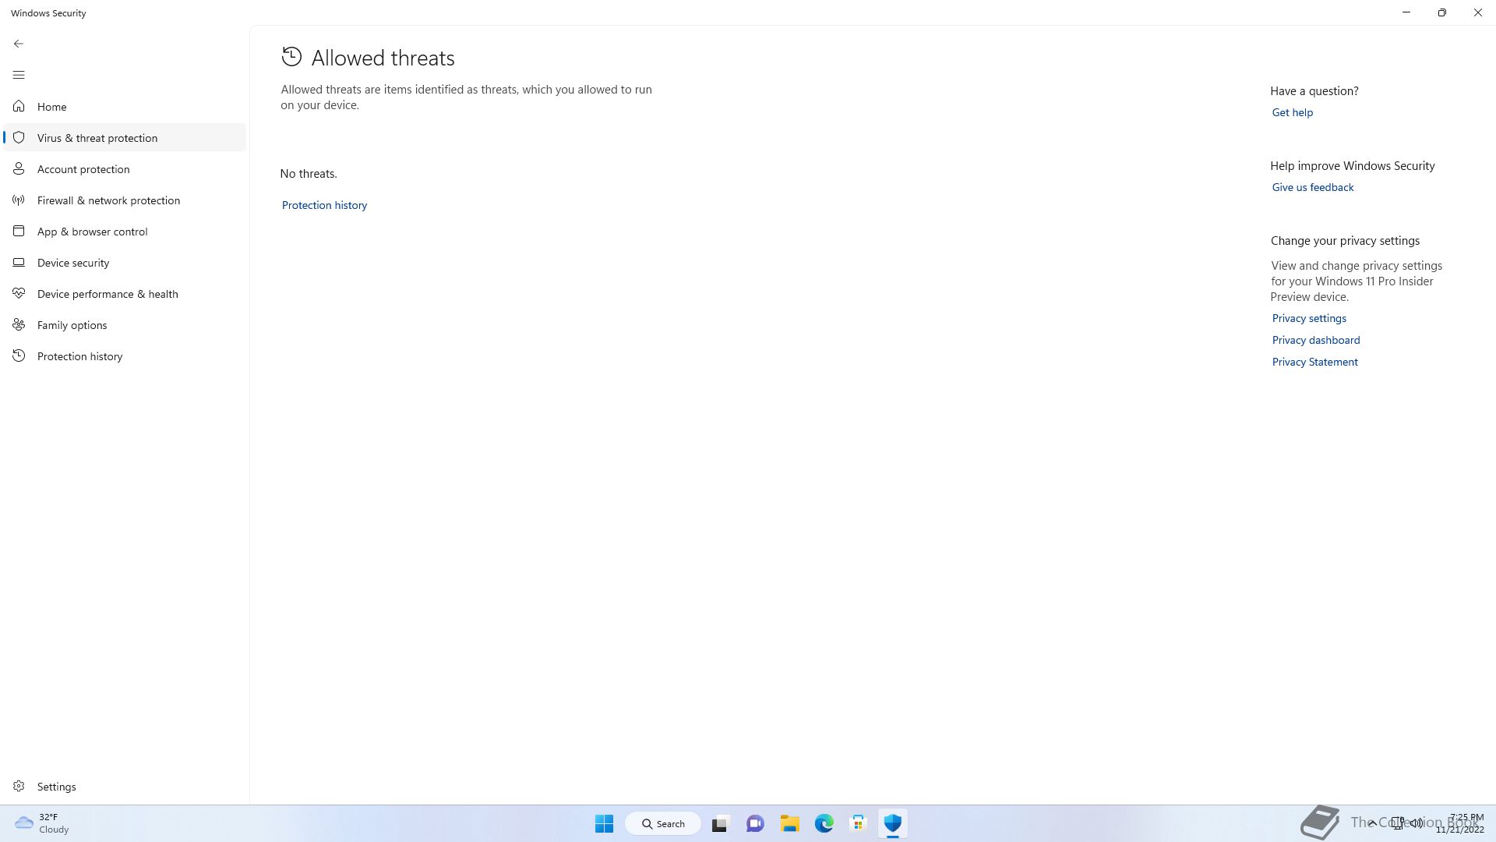
Task: Click the Account protection person icon
Action: [x=19, y=168]
